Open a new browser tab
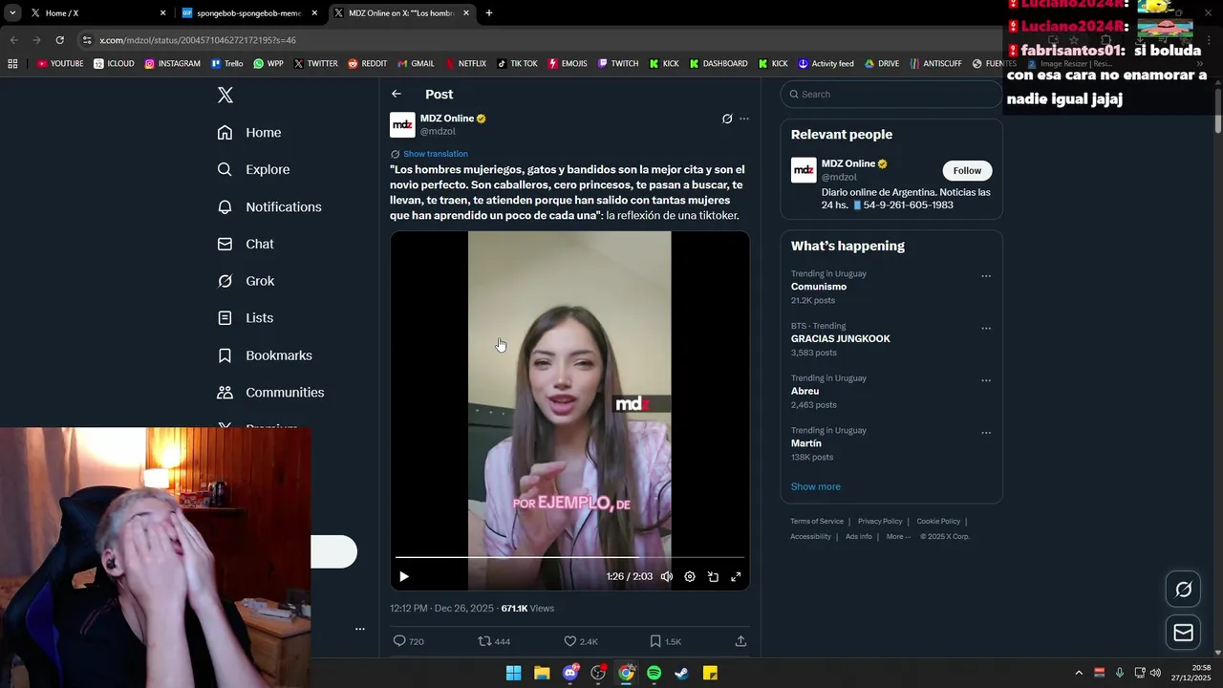 [489, 13]
